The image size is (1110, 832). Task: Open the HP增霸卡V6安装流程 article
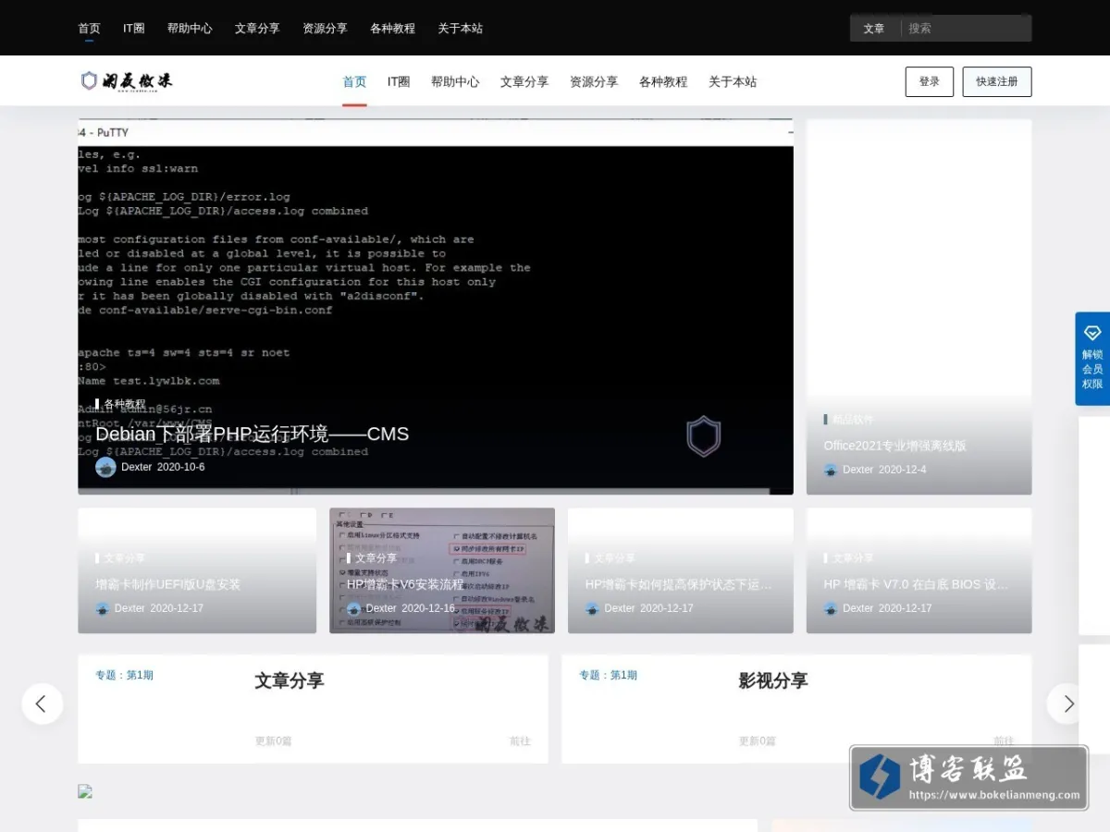[x=405, y=584]
